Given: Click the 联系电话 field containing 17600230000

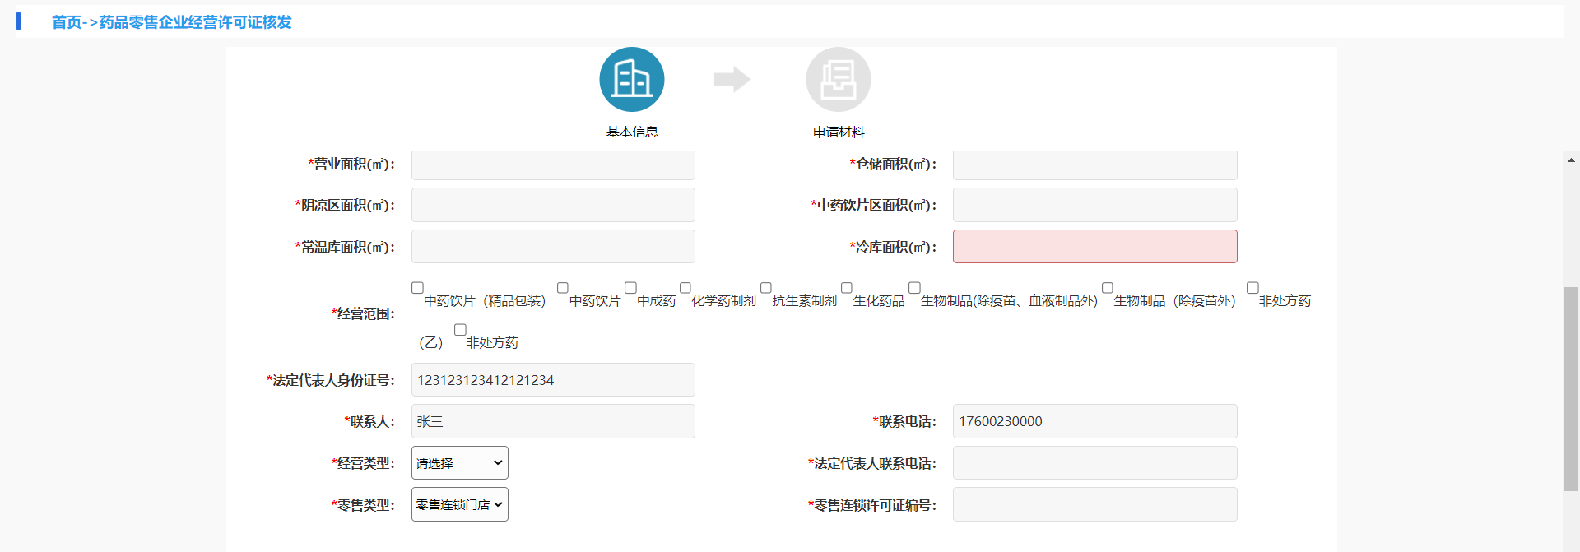Looking at the screenshot, I should 1094,421.
